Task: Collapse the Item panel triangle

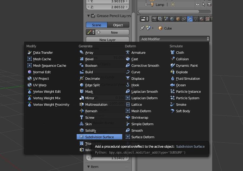Action: point(88,167)
